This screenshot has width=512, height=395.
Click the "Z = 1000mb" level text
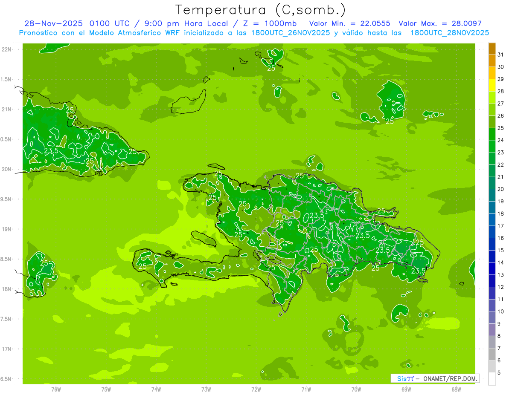[x=271, y=23]
